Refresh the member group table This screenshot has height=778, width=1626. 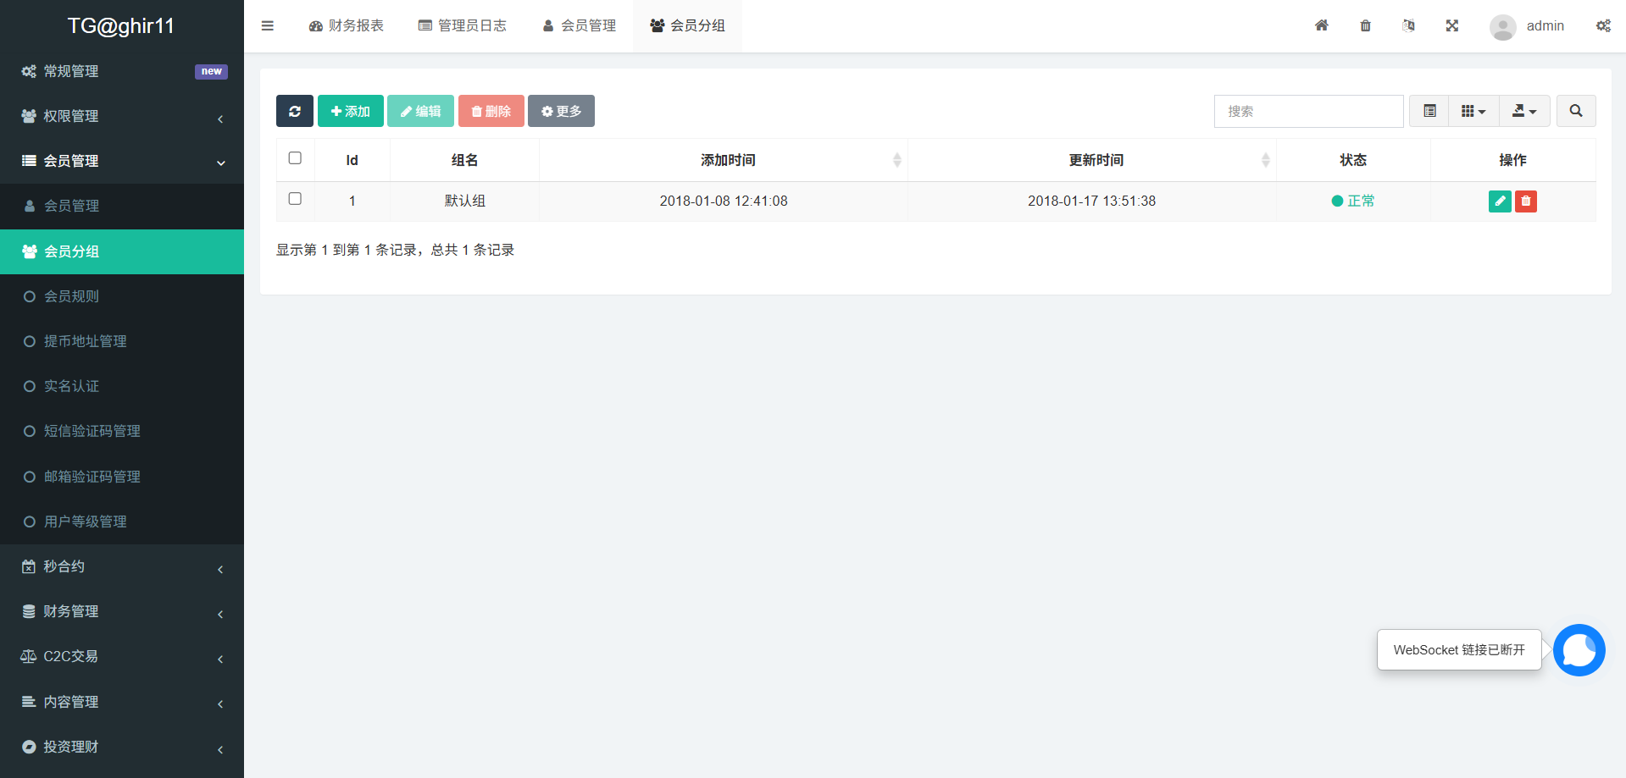(x=295, y=111)
